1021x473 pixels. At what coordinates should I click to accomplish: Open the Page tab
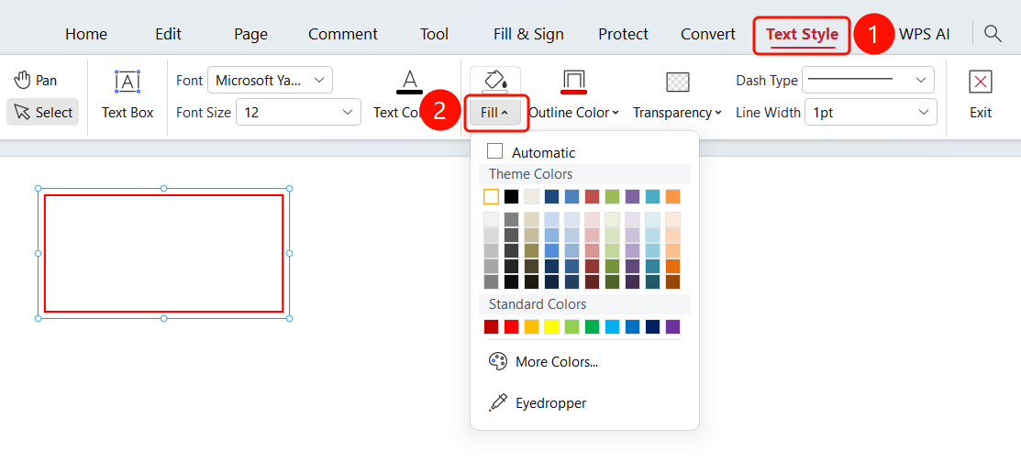click(250, 35)
